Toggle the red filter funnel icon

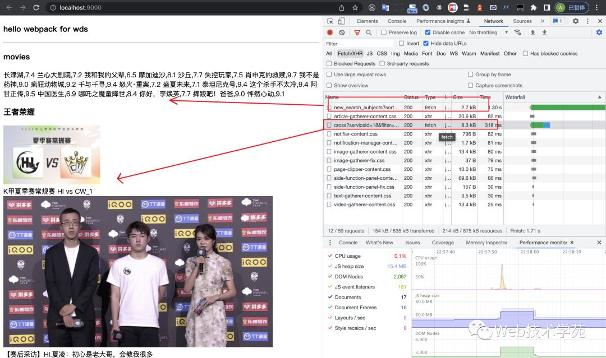357,32
